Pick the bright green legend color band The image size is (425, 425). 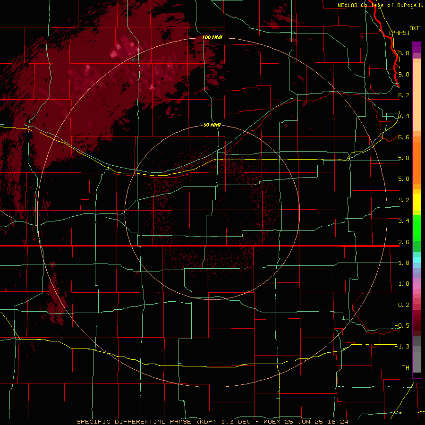[417, 228]
